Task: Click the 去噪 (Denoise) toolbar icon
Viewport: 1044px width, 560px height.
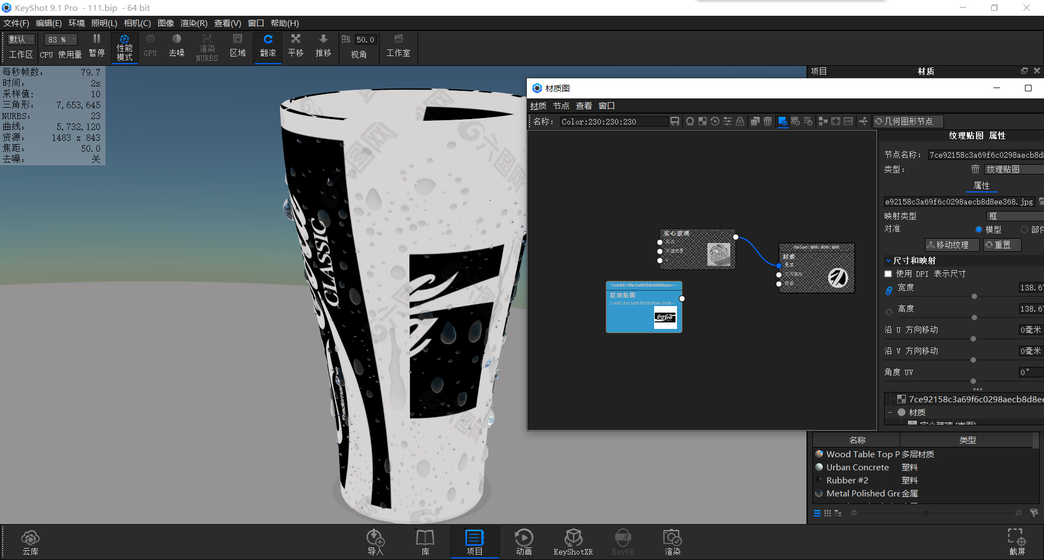Action: (176, 47)
